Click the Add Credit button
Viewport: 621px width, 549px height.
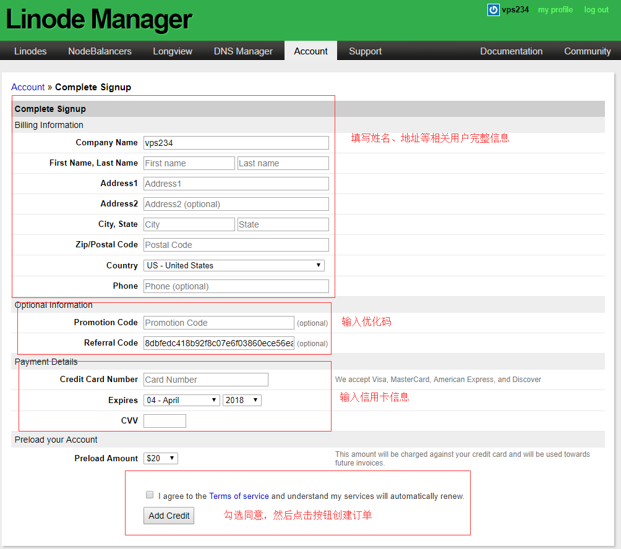coord(169,516)
